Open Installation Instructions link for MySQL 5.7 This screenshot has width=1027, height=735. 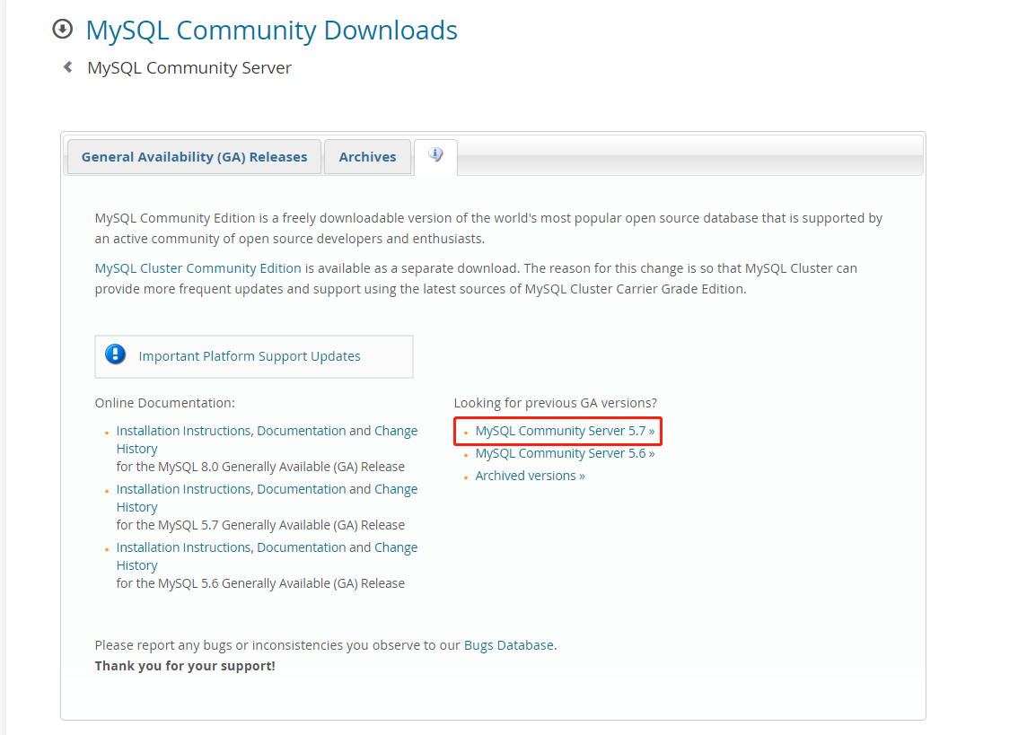pos(183,489)
